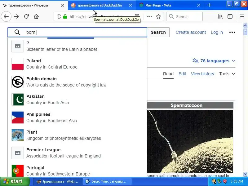Open Wikipedia user links ellipsis menu
The image size is (248, 186).
(232, 32)
